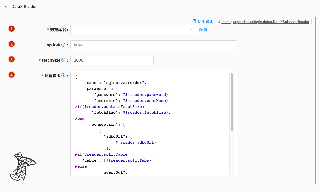This screenshot has width=320, height=192.
Task: Show help for splitPk question icon
Action: pyautogui.click(x=63, y=45)
